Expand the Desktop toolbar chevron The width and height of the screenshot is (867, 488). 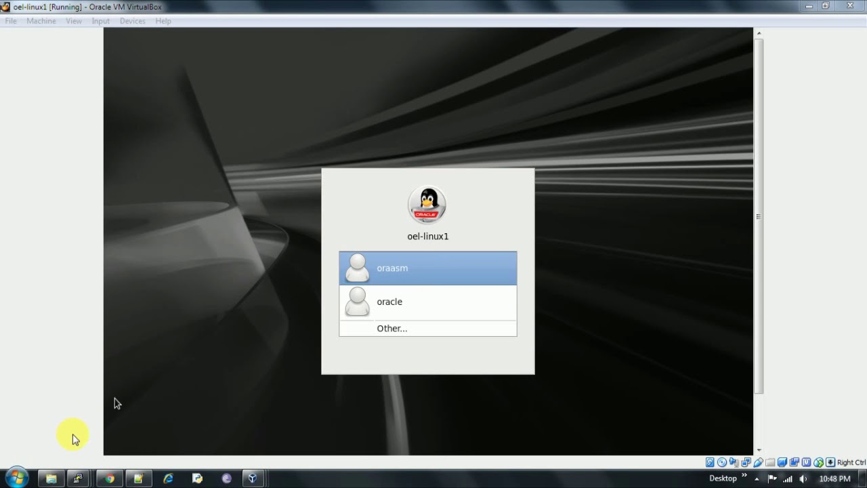click(744, 475)
